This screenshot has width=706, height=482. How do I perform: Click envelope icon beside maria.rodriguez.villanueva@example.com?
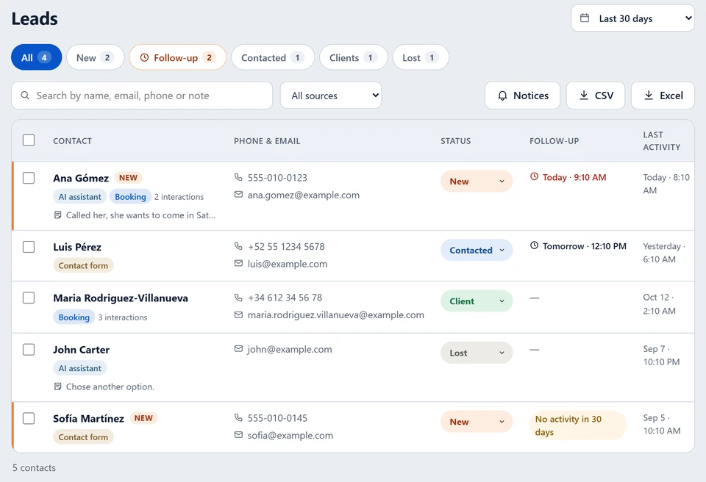[x=238, y=314]
